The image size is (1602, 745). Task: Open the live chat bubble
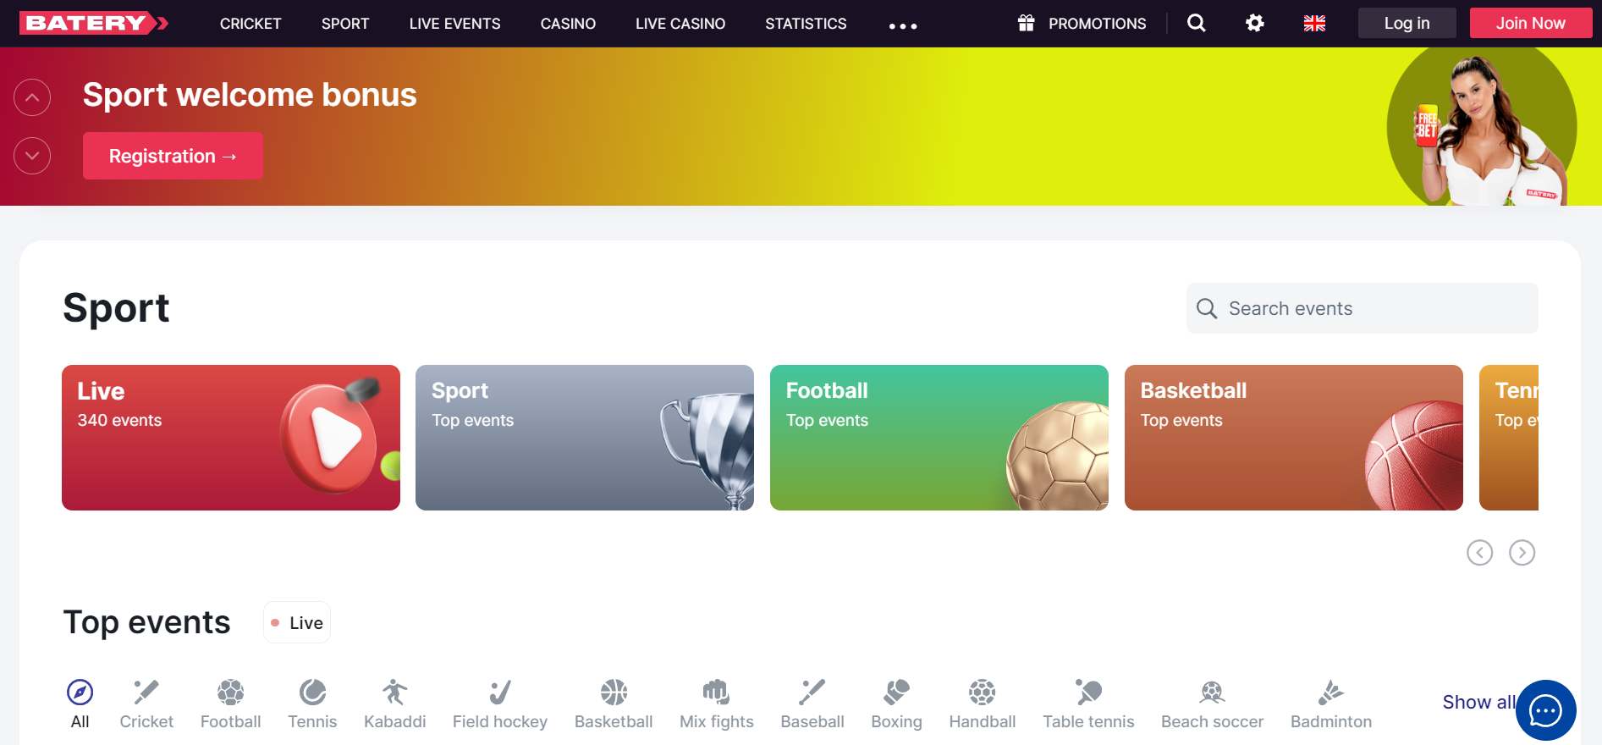(1546, 710)
